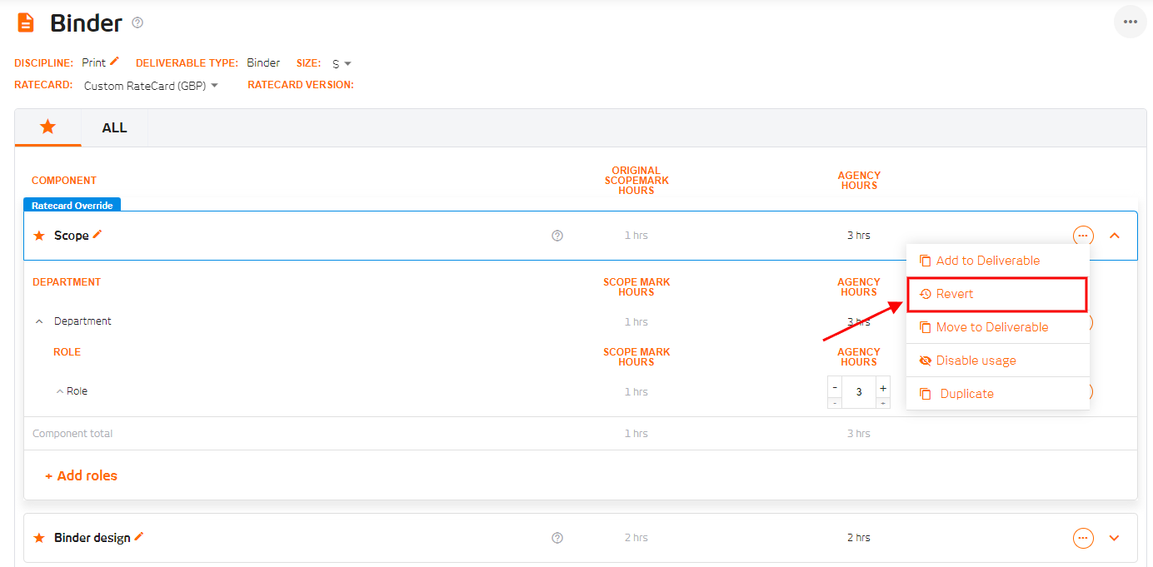1153x567 pixels.
Task: Click the Scope row's 3 hrs agency value
Action: coord(859,236)
